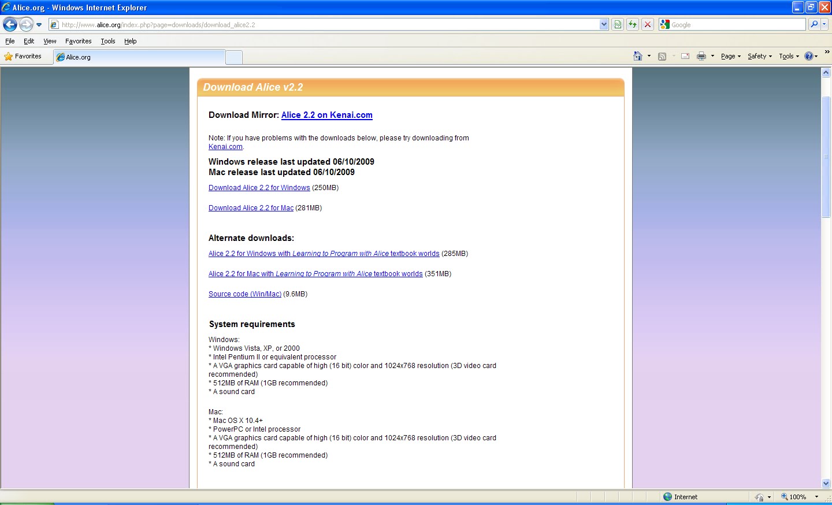This screenshot has width=832, height=505.
Task: Expand the Print dropdown arrow
Action: (x=712, y=56)
